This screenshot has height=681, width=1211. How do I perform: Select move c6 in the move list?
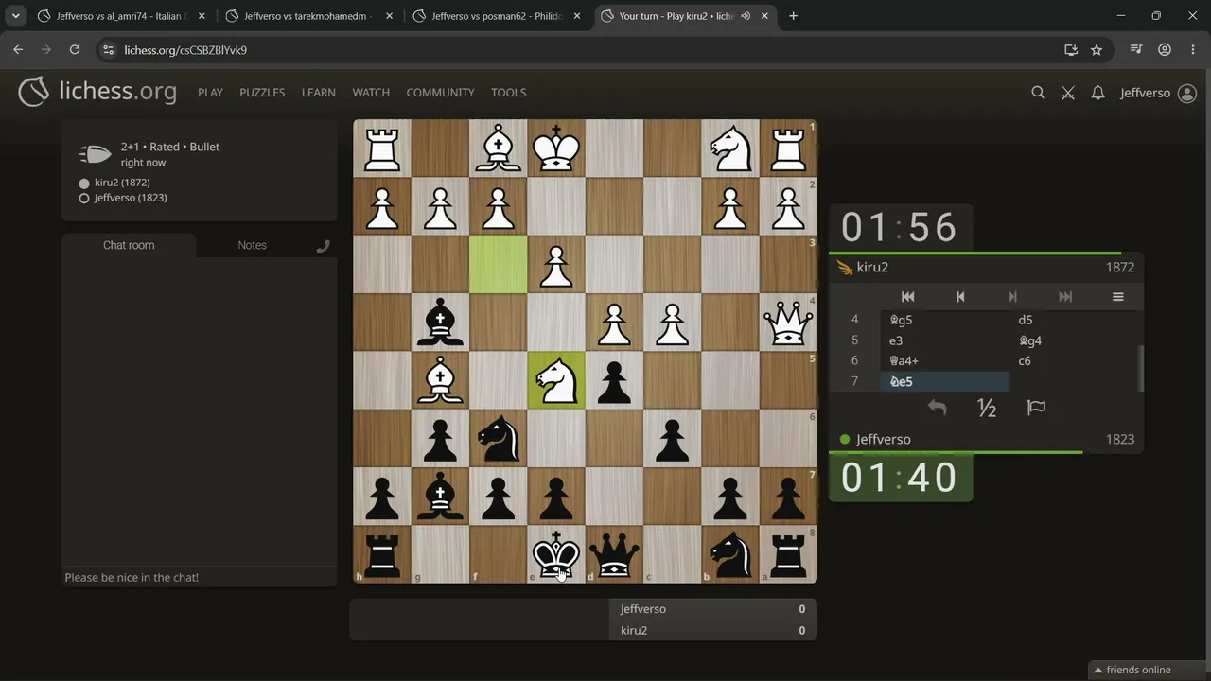coord(1074,361)
